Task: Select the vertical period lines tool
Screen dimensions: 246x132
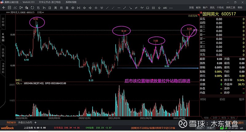Action: point(153,8)
